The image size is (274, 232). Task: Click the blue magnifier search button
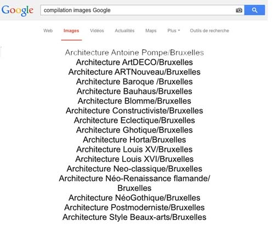pyautogui.click(x=255, y=10)
